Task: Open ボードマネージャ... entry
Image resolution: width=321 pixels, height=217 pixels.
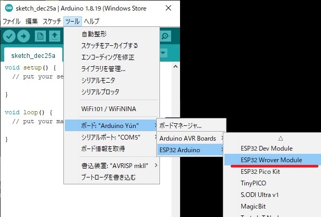Action: (x=191, y=125)
